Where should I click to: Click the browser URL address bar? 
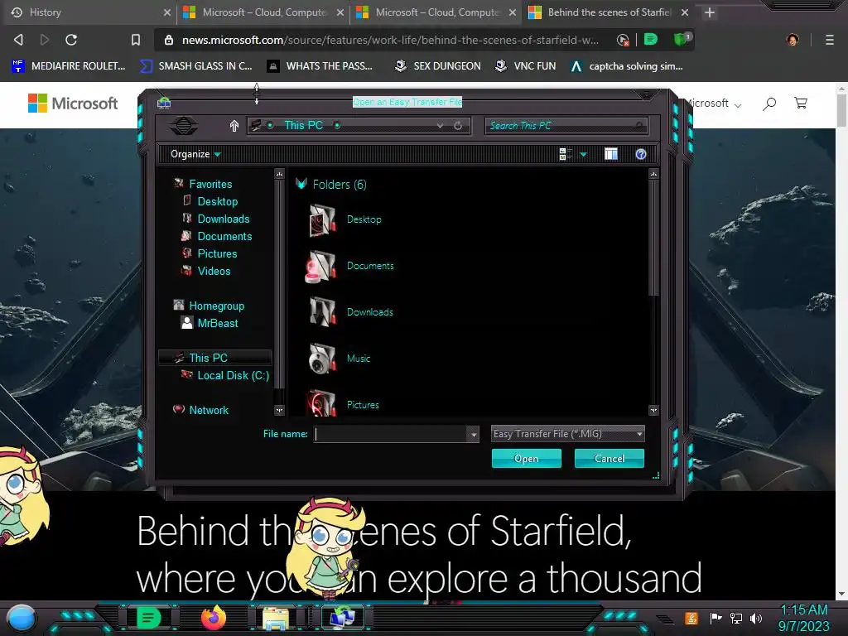[x=389, y=40]
